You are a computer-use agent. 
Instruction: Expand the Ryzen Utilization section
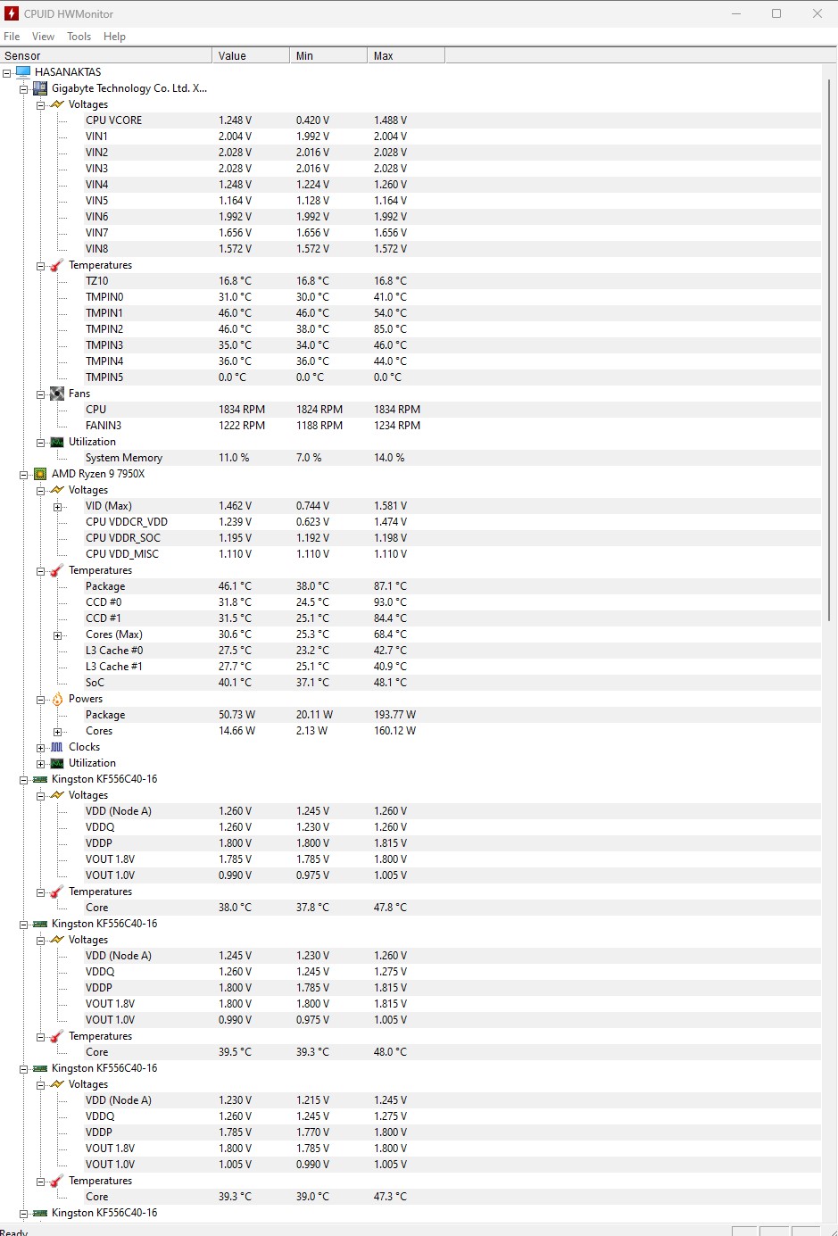pos(41,764)
